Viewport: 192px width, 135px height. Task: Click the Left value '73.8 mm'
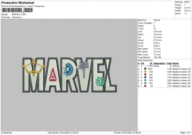point(157,32)
